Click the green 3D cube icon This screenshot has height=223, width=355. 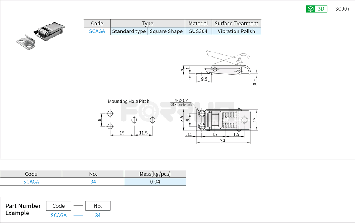[310, 9]
